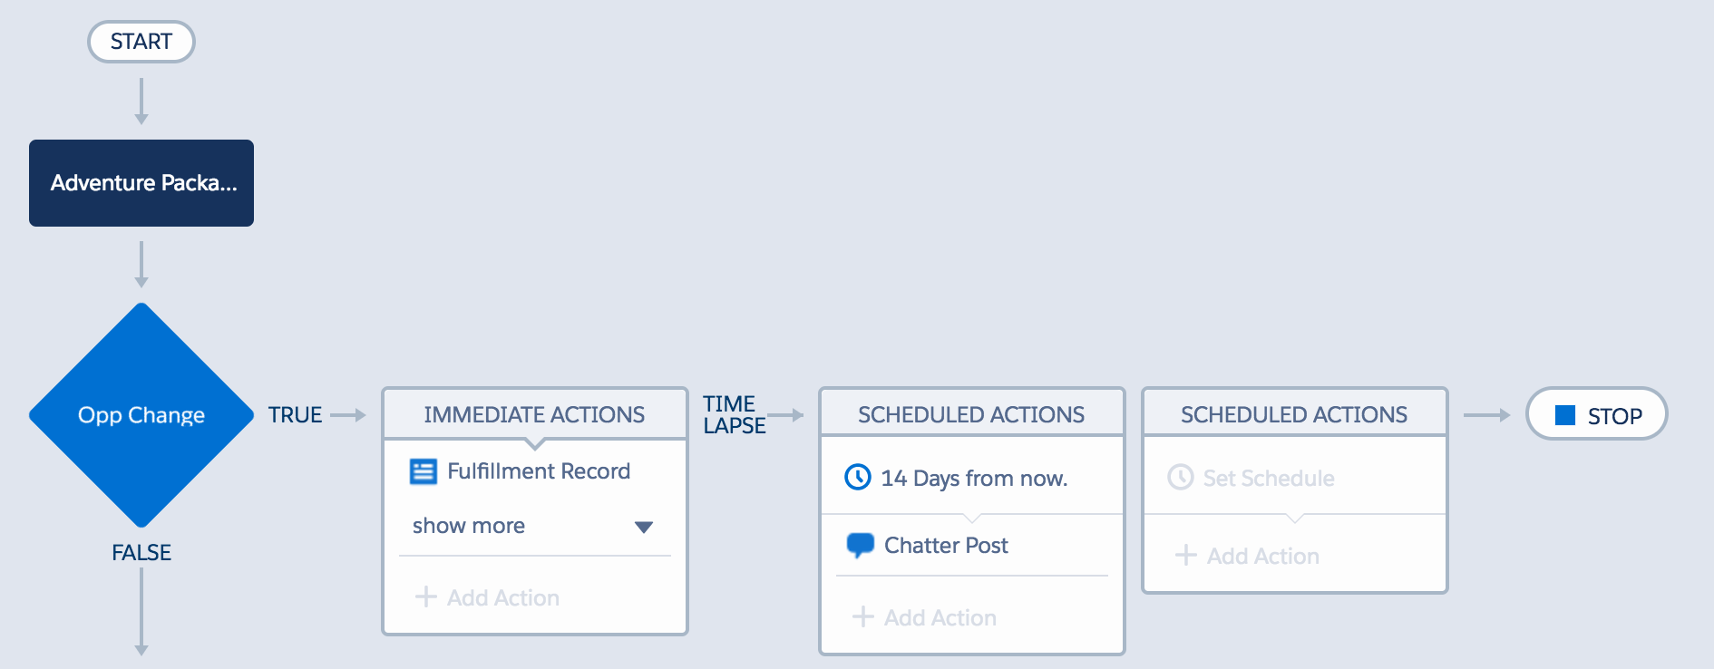The height and width of the screenshot is (669, 1714).
Task: Click the blue square STOP icon
Action: (1565, 415)
